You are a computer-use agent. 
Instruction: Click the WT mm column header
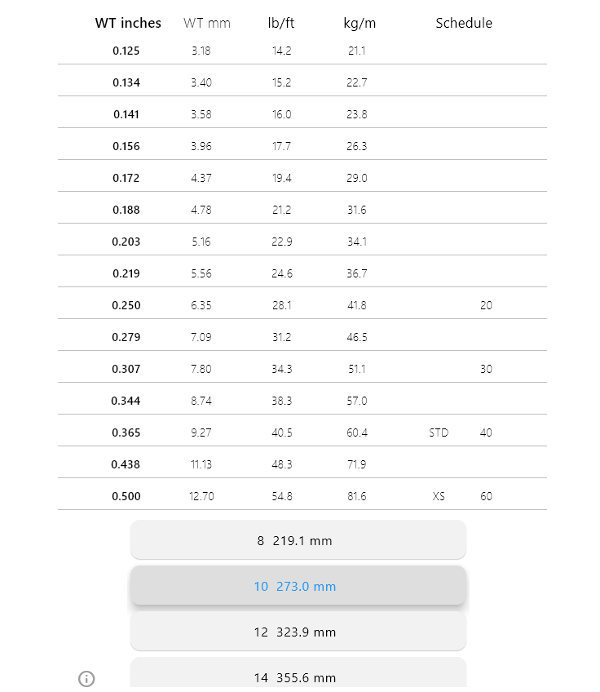[x=207, y=23]
